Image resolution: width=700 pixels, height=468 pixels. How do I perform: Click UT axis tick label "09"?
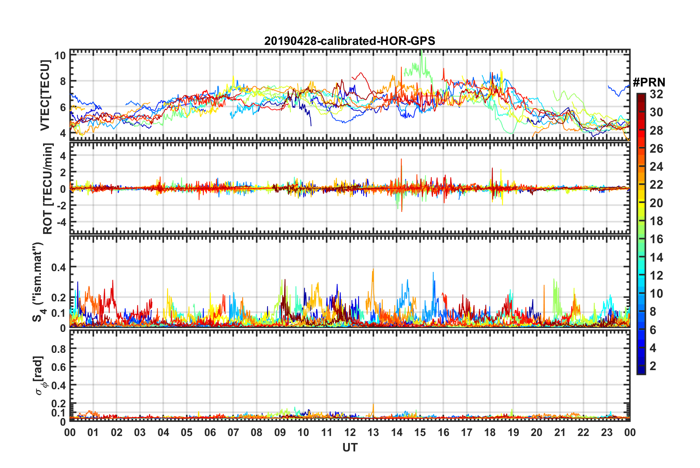click(280, 432)
